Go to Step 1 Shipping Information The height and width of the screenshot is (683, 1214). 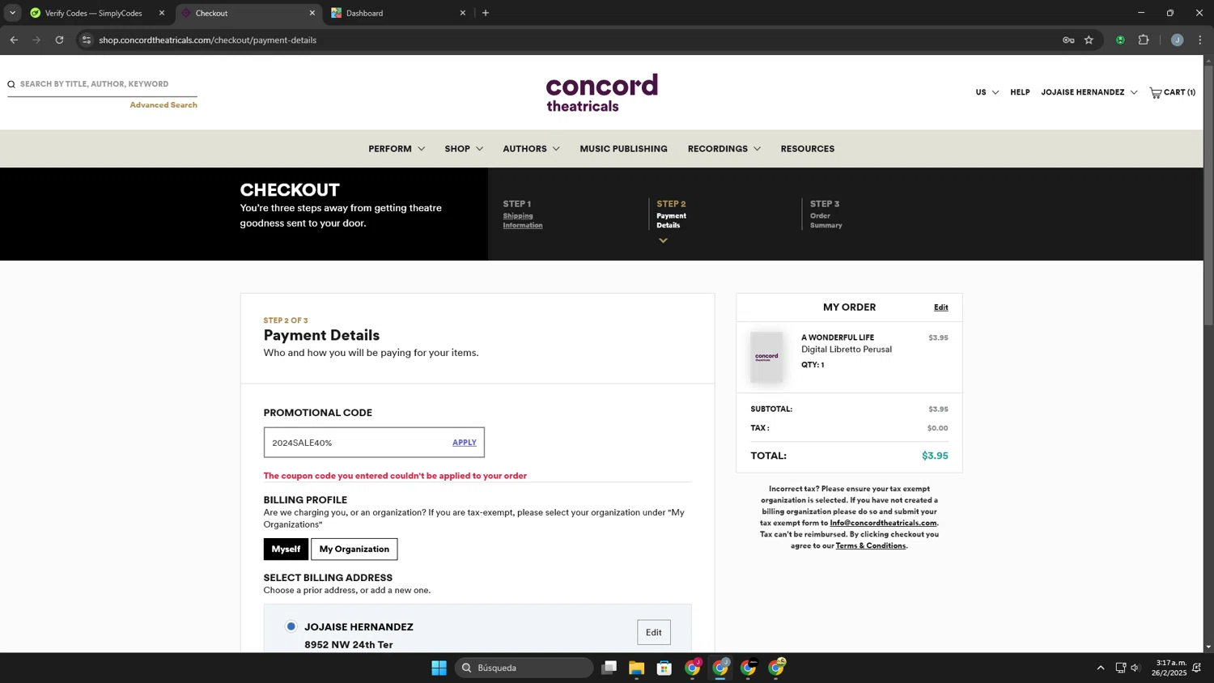523,215
